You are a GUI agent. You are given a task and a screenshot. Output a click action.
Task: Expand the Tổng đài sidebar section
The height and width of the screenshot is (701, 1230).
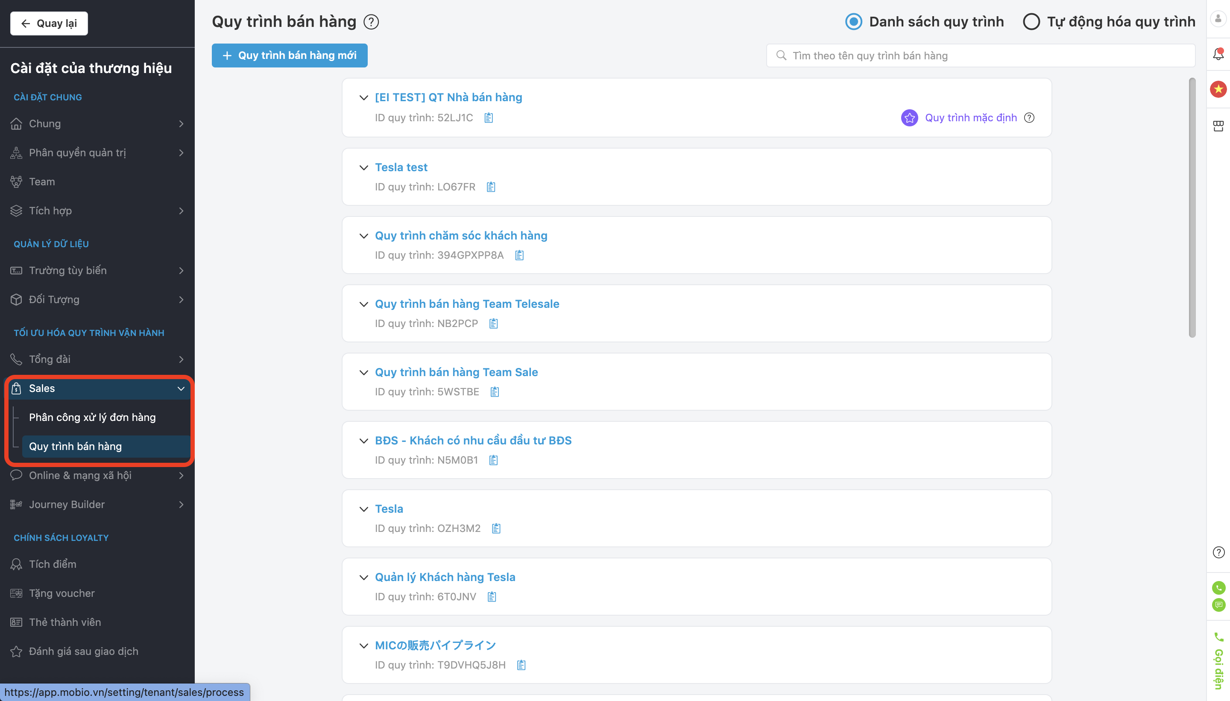[97, 359]
